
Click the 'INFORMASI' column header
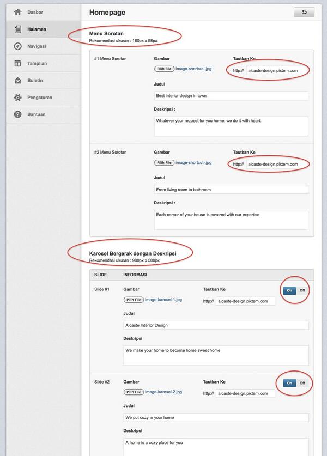(x=135, y=275)
